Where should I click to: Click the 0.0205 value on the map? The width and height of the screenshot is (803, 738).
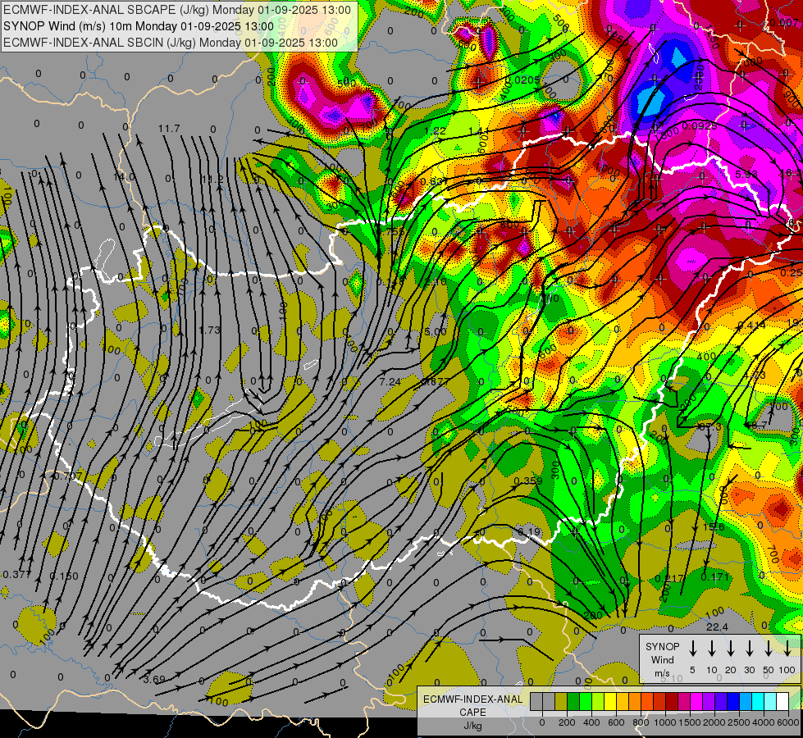tap(523, 80)
